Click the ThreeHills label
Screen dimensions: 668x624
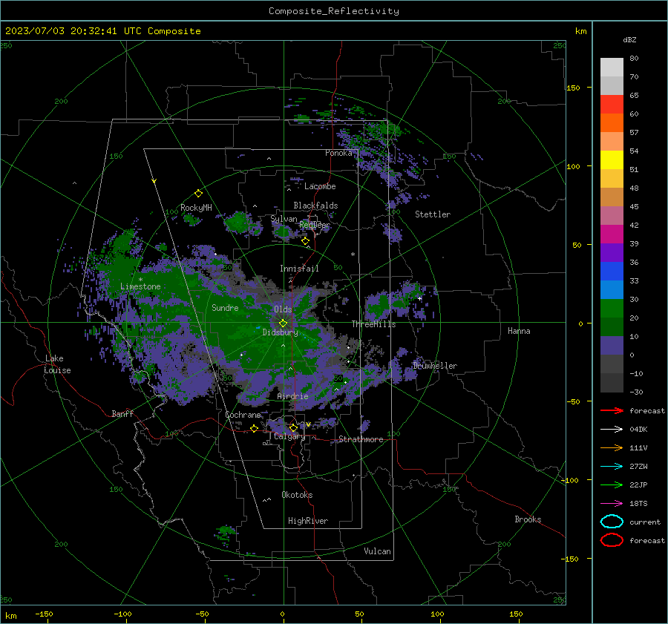pyautogui.click(x=373, y=324)
